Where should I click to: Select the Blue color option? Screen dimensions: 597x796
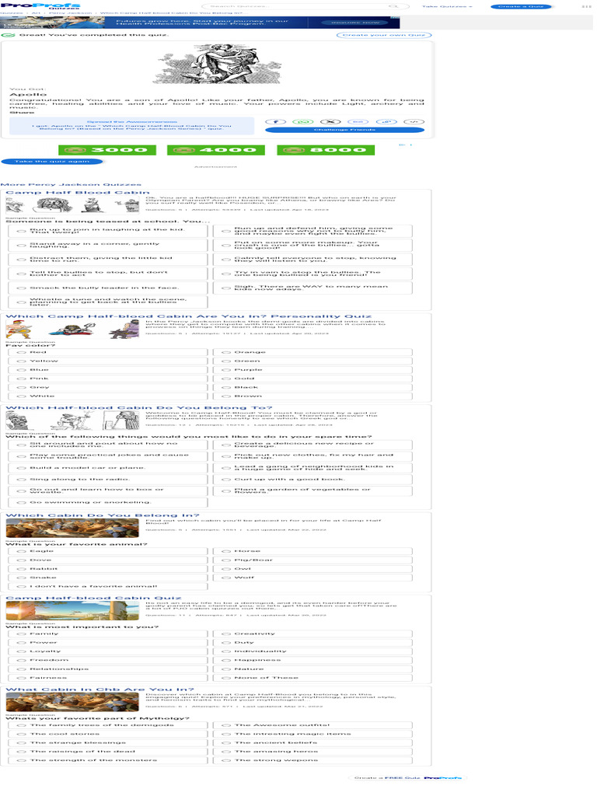point(108,369)
